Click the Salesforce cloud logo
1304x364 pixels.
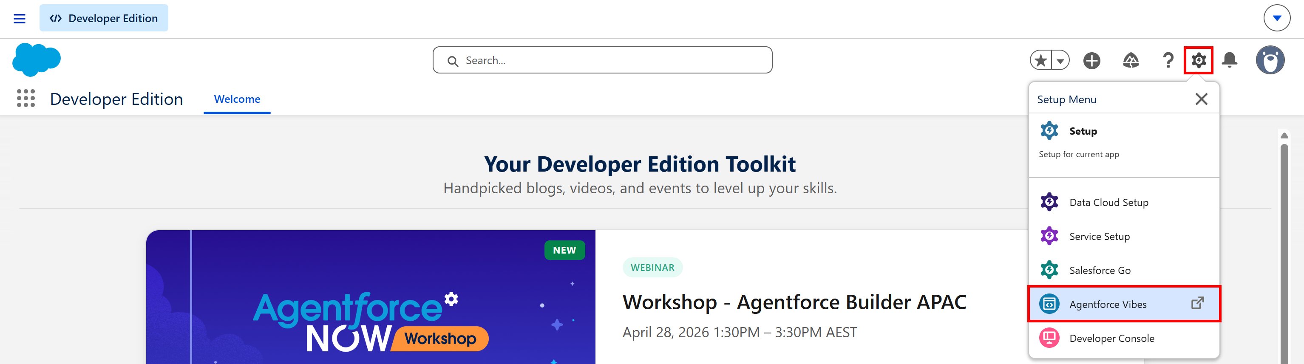click(x=37, y=59)
